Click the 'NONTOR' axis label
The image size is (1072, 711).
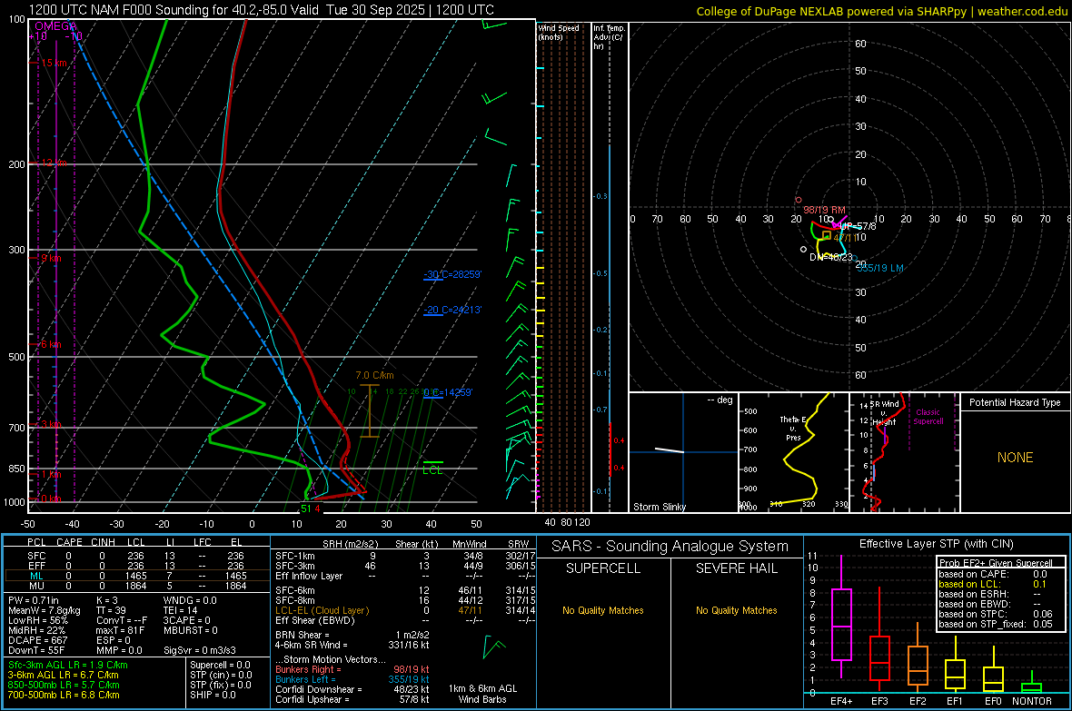point(1032,701)
